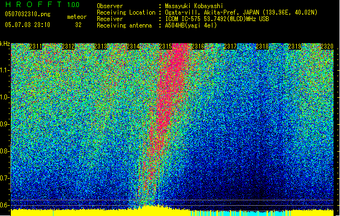
Task: Click the 0.7 kHz frequency tick label
Action: click(4, 178)
